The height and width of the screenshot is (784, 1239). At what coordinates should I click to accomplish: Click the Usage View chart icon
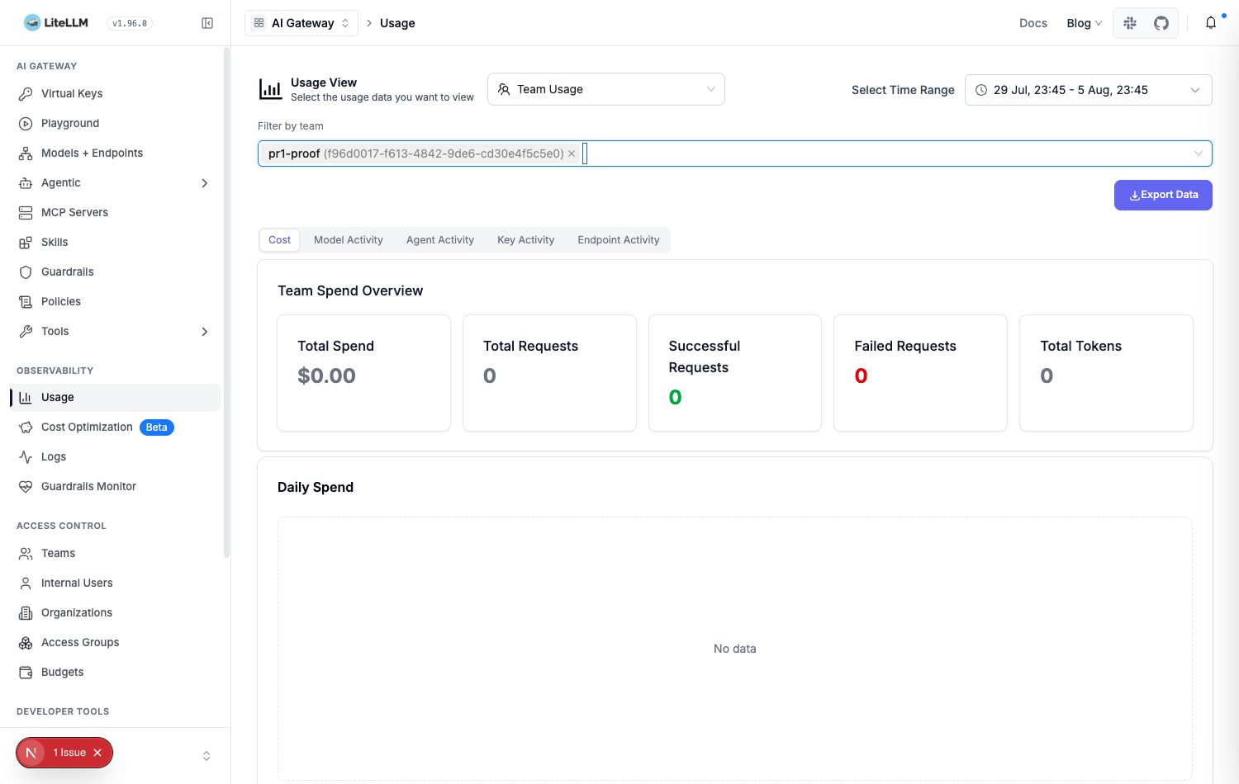[x=270, y=89]
